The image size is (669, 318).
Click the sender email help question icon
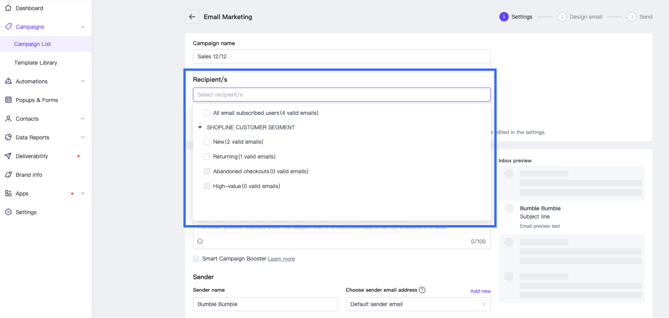(x=422, y=290)
